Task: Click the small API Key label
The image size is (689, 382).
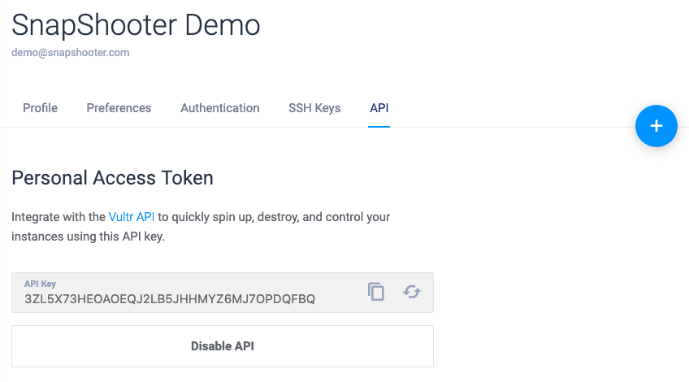Action: (40, 284)
